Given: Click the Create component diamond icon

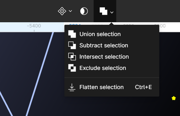Looking at the screenshot, I should 62,11.
